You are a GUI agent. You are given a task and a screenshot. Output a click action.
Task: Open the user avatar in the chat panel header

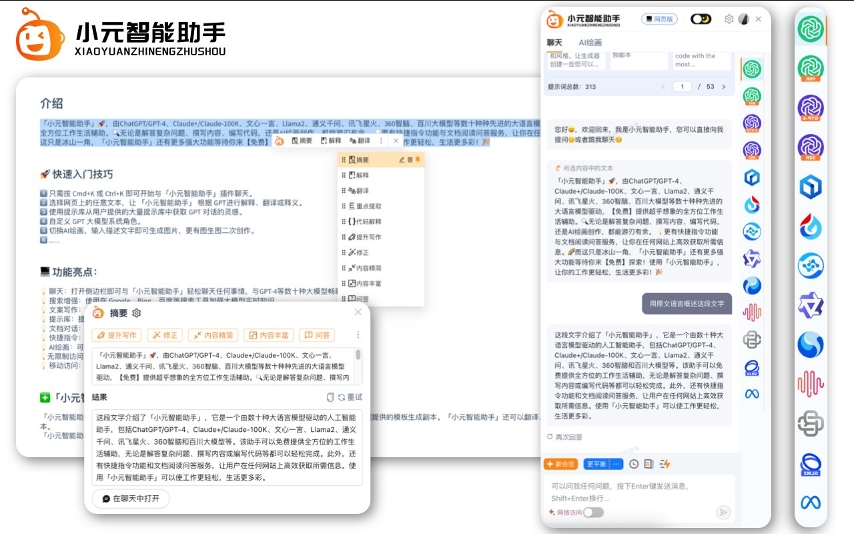(743, 19)
